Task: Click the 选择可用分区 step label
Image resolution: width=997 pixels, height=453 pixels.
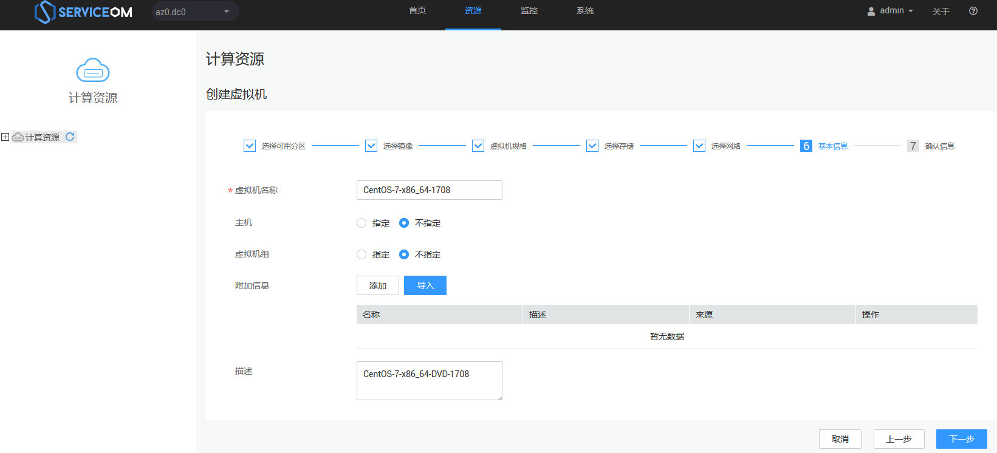Action: (284, 146)
